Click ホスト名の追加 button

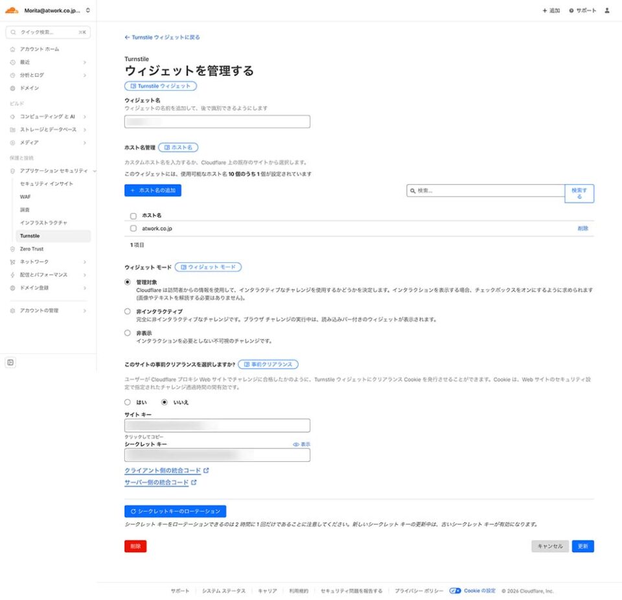coord(153,190)
